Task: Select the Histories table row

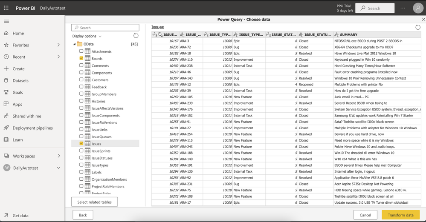Action: point(105,101)
